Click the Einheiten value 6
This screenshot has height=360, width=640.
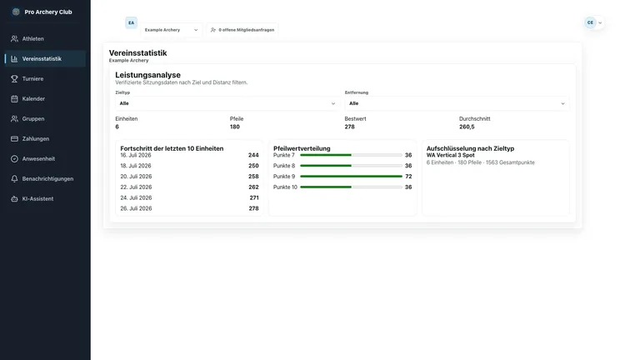pos(117,127)
